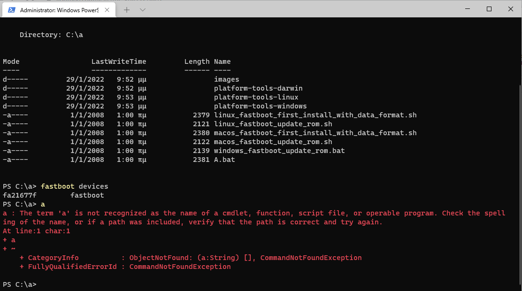
Task: Expand the new tab profile dropdown
Action: click(143, 9)
